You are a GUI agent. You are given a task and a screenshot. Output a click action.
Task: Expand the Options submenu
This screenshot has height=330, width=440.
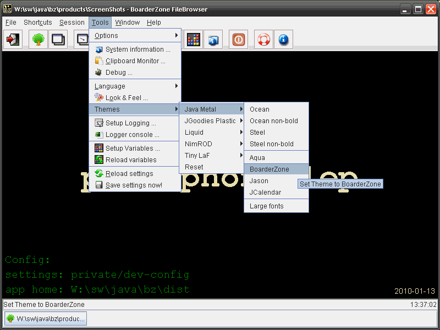[x=135, y=36]
